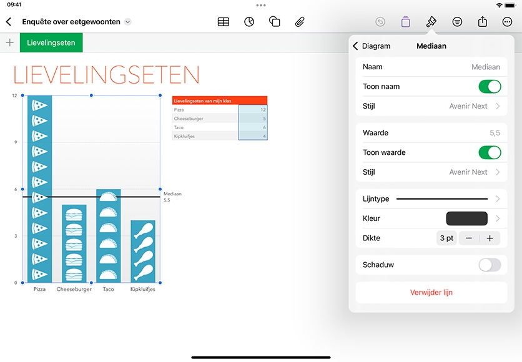Viewport: 522px width, 362px height.
Task: Tap the share icon
Action: click(x=483, y=22)
